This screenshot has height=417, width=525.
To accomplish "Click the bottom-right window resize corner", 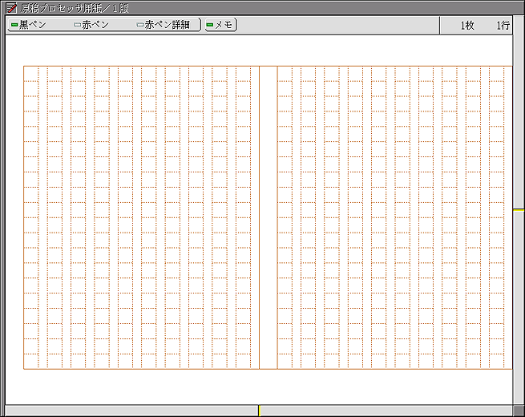I will 519,411.
